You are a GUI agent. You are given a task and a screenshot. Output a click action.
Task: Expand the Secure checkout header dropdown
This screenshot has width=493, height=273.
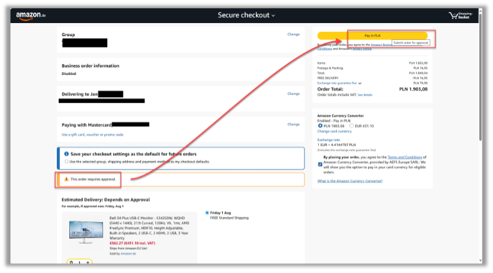(x=246, y=15)
